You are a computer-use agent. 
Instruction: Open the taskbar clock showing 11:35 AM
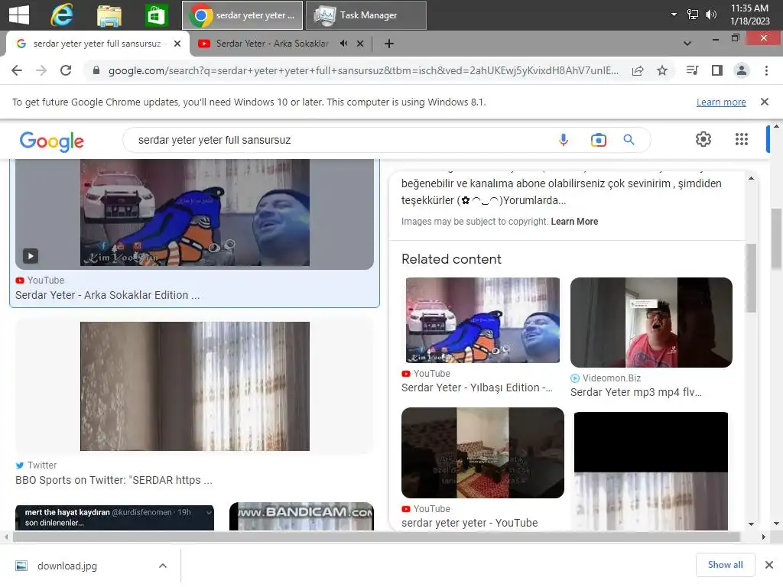749,15
